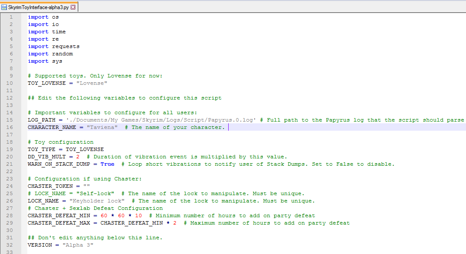Image resolution: width=466 pixels, height=254 pixels.
Task: Click the comment "# Important variables to configure for all users:"
Action: coord(113,113)
